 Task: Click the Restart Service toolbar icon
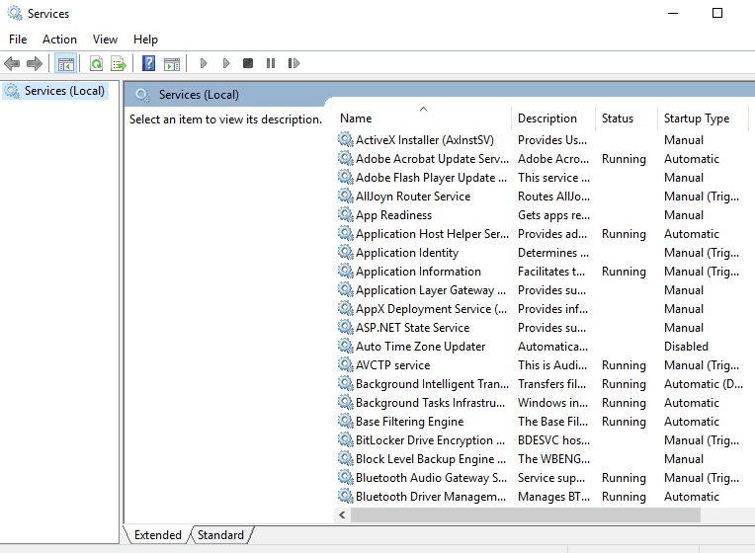[294, 63]
